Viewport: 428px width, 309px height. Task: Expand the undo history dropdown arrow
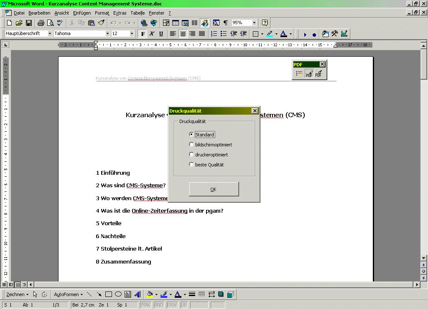(x=120, y=23)
